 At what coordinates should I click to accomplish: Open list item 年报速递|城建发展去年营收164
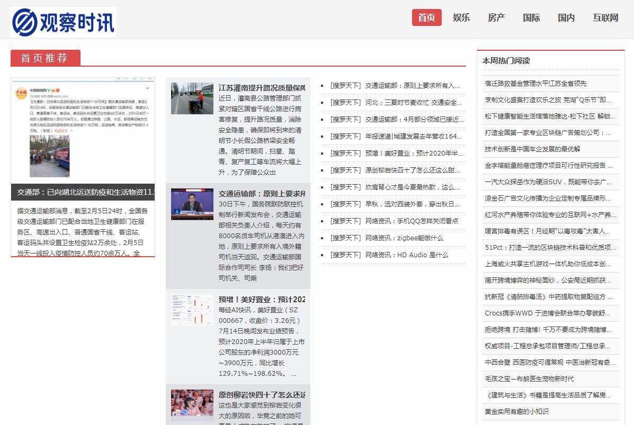[x=414, y=137]
